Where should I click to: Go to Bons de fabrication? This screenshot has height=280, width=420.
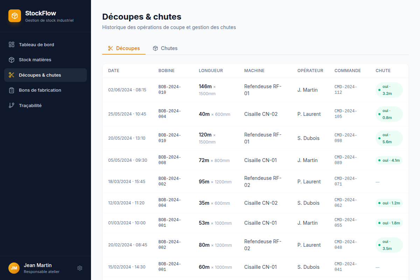45,90
